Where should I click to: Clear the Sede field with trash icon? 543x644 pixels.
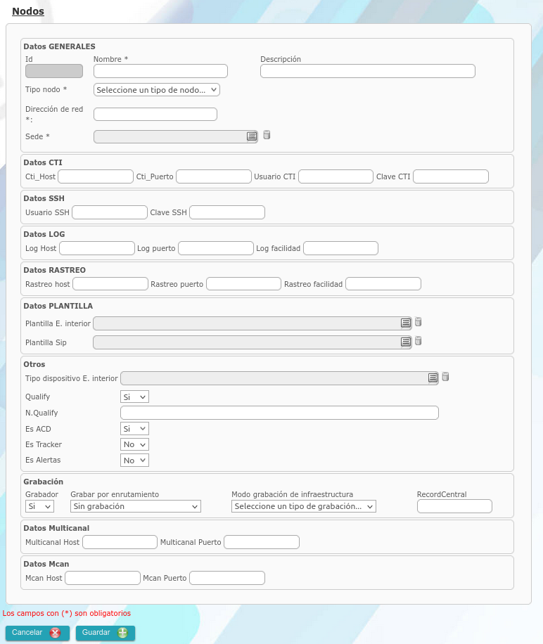coord(267,135)
